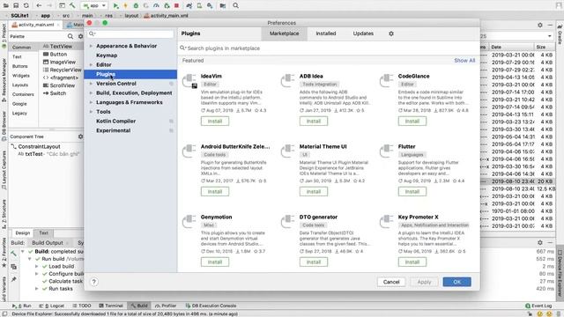Expand Languages & Frameworks section
The width and height of the screenshot is (564, 317).
tap(91, 102)
